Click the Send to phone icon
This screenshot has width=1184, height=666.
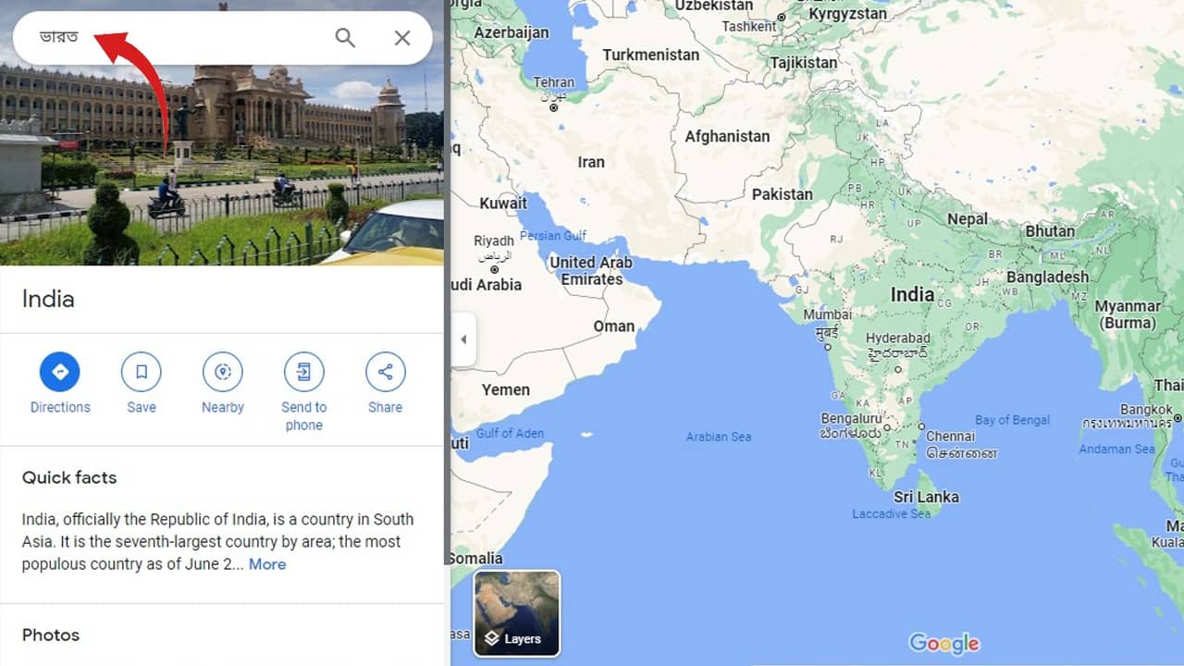(304, 372)
